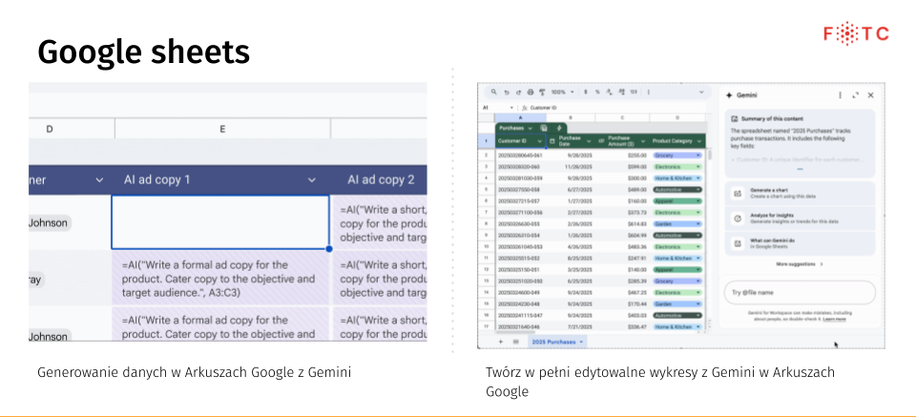916x417 pixels.
Task: Click More suggestions link
Action: coord(800,264)
